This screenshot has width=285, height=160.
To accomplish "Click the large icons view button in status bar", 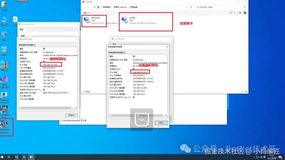I will click(x=246, y=92).
